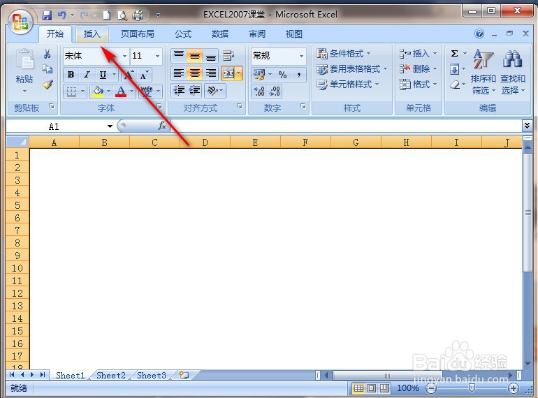This screenshot has height=398, width=538.
Task: Apply red font color
Action: 121,91
